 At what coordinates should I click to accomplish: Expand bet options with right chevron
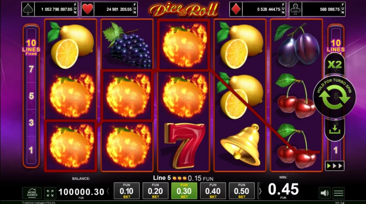click(260, 191)
